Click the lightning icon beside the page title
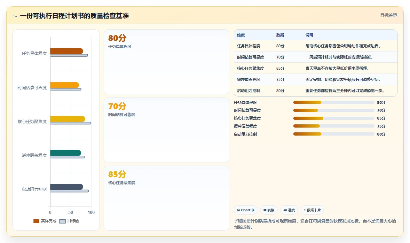The width and height of the screenshot is (410, 243). [15, 16]
